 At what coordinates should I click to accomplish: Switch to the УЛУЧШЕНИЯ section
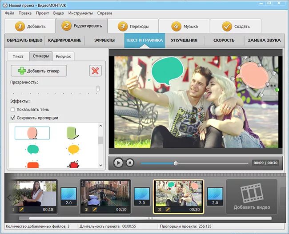point(184,40)
